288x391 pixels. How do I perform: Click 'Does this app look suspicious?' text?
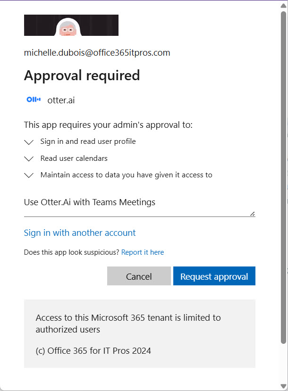point(72,252)
